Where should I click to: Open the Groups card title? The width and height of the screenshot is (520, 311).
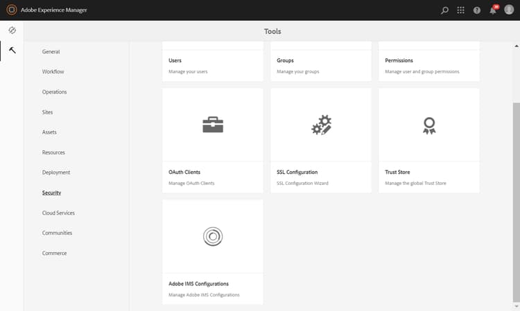click(285, 60)
